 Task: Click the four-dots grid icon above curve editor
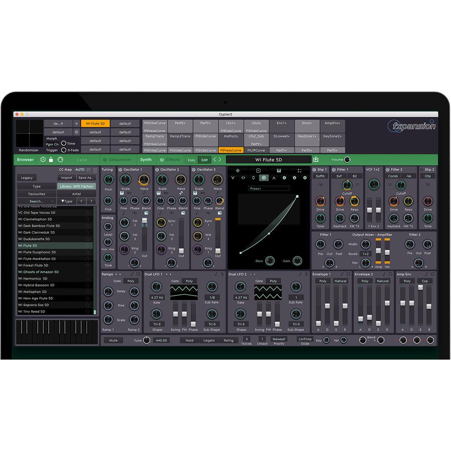point(299,170)
